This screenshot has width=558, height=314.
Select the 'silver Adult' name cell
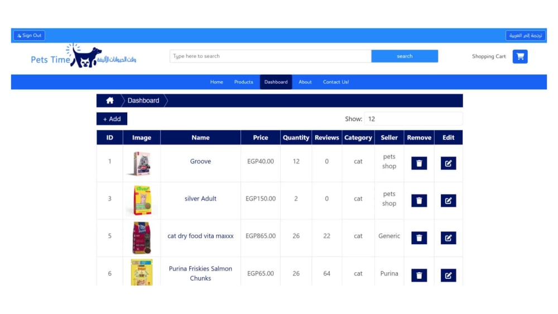(x=200, y=199)
